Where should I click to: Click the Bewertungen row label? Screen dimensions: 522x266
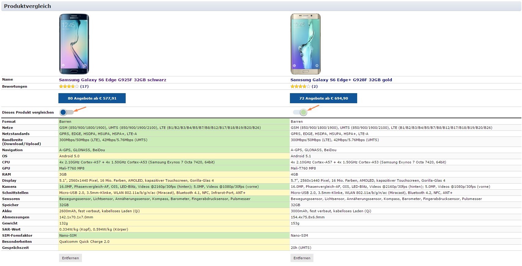click(x=15, y=86)
